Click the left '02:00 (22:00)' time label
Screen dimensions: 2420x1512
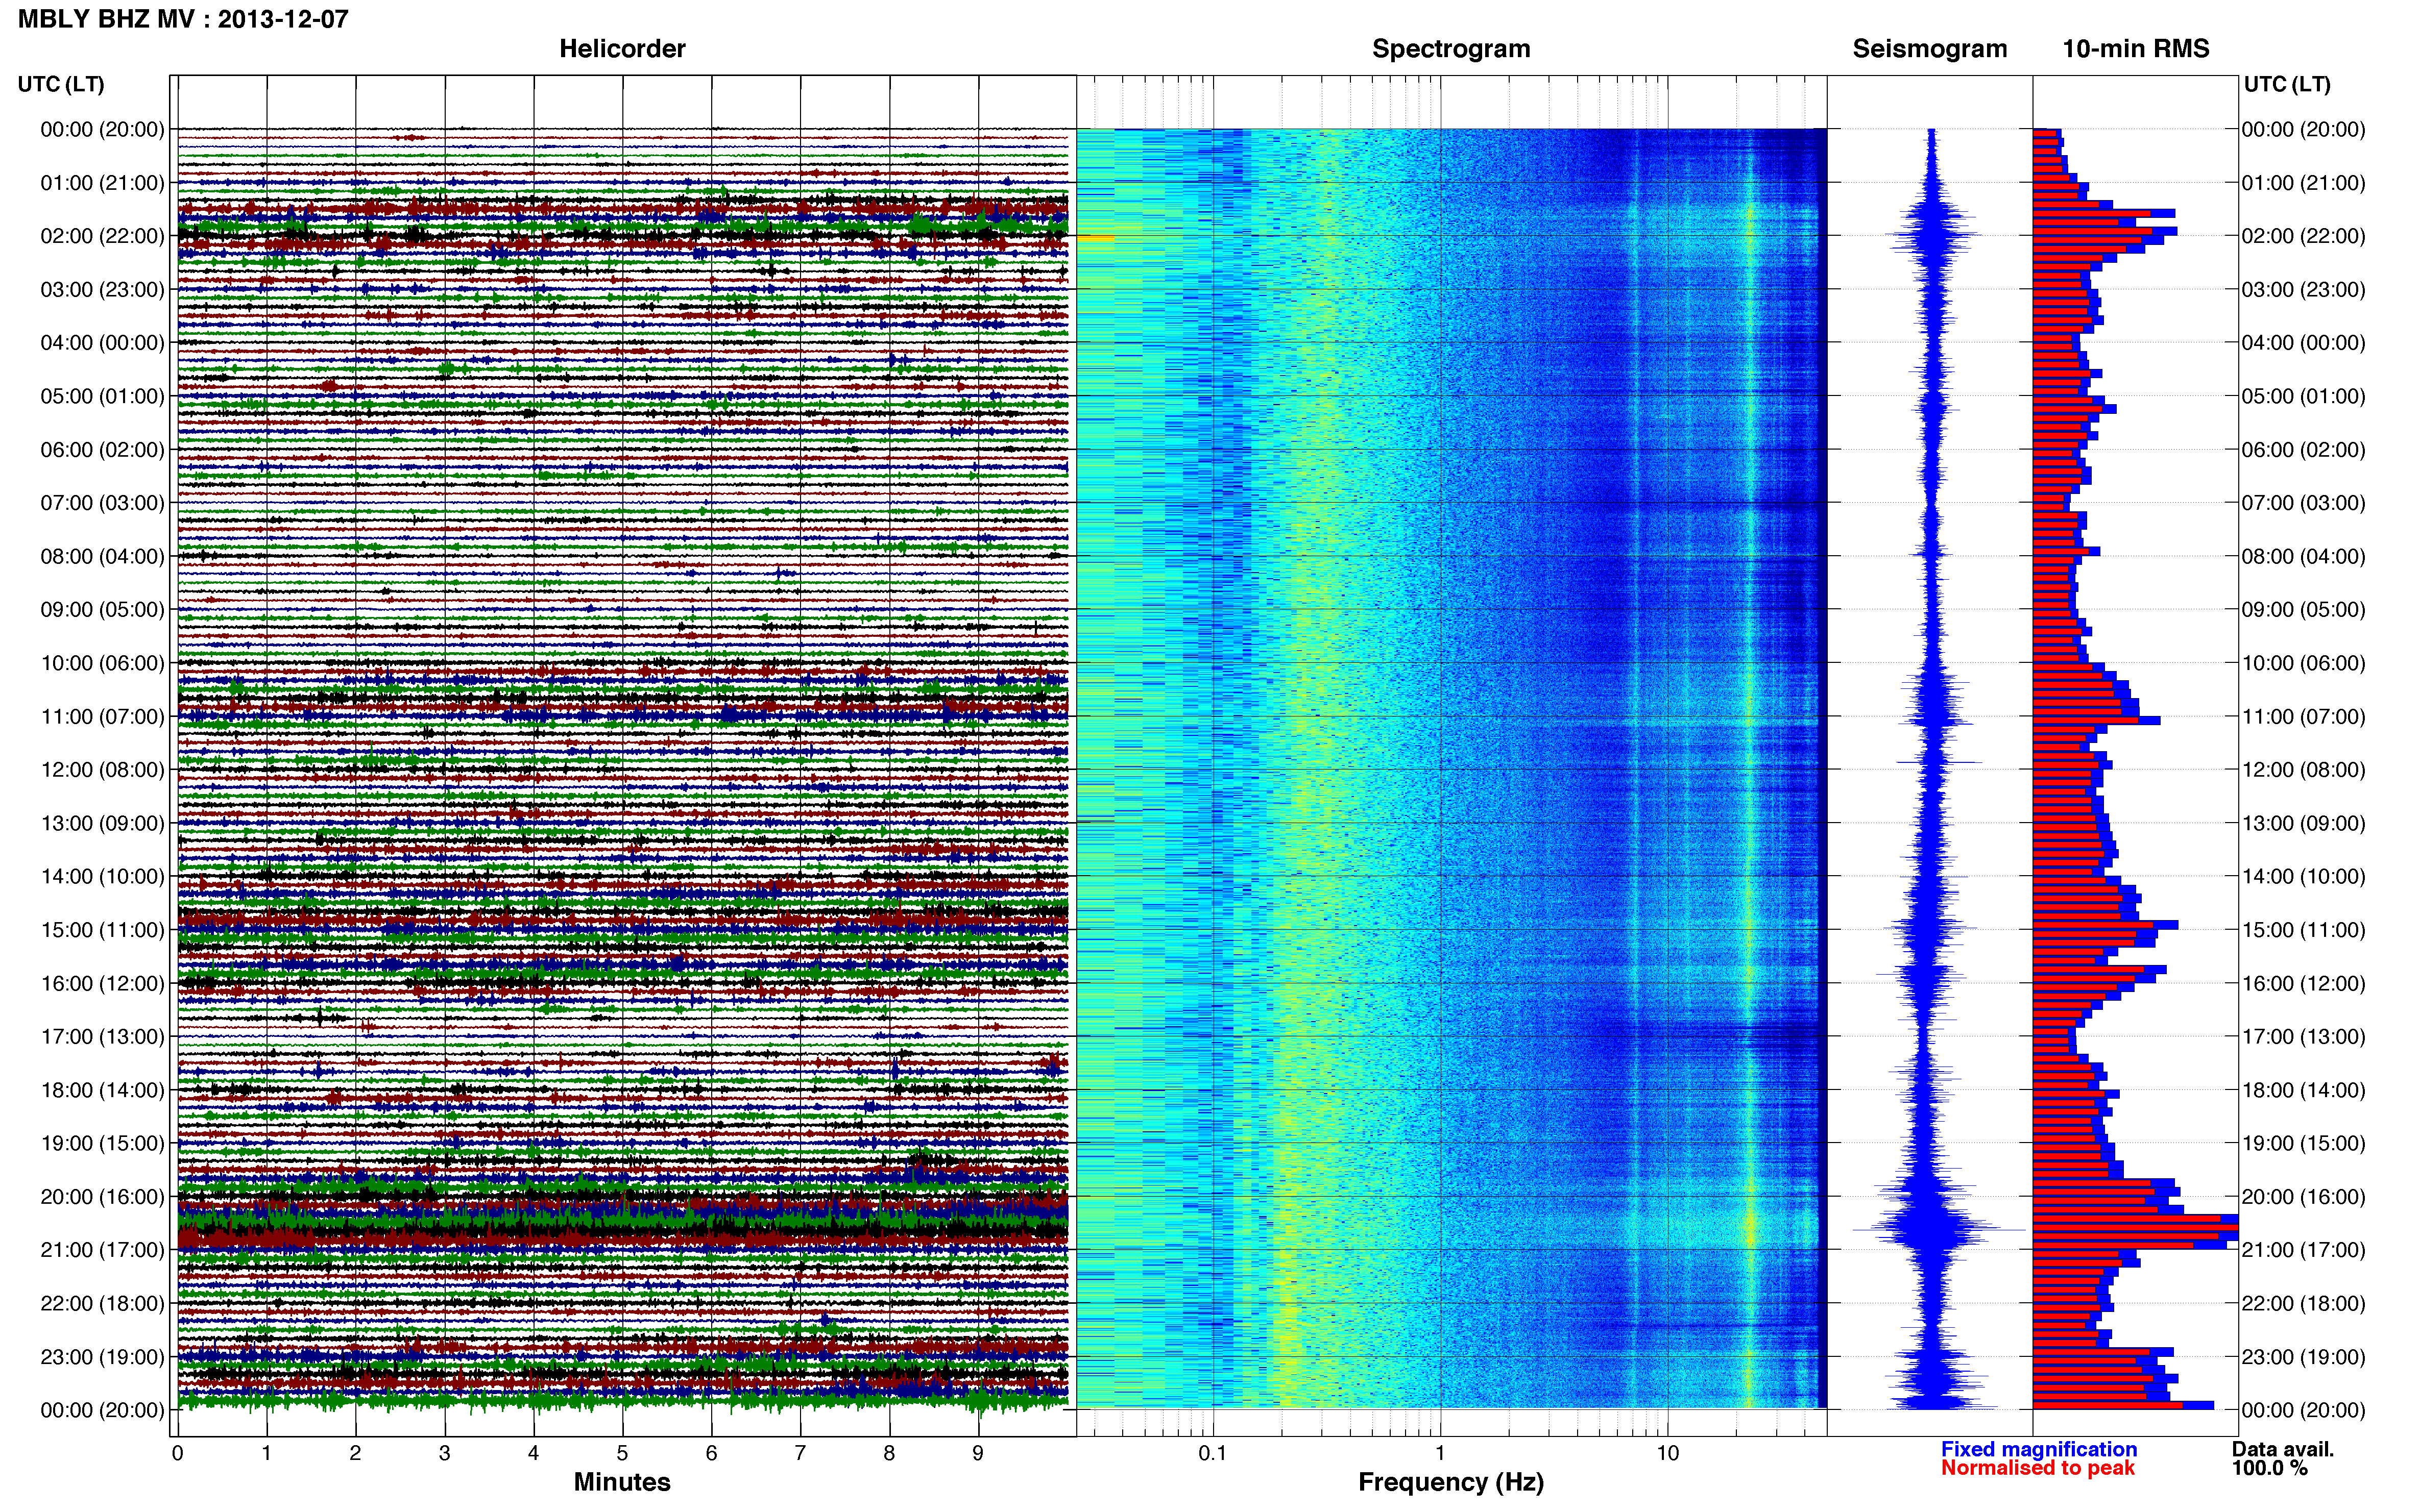click(102, 236)
